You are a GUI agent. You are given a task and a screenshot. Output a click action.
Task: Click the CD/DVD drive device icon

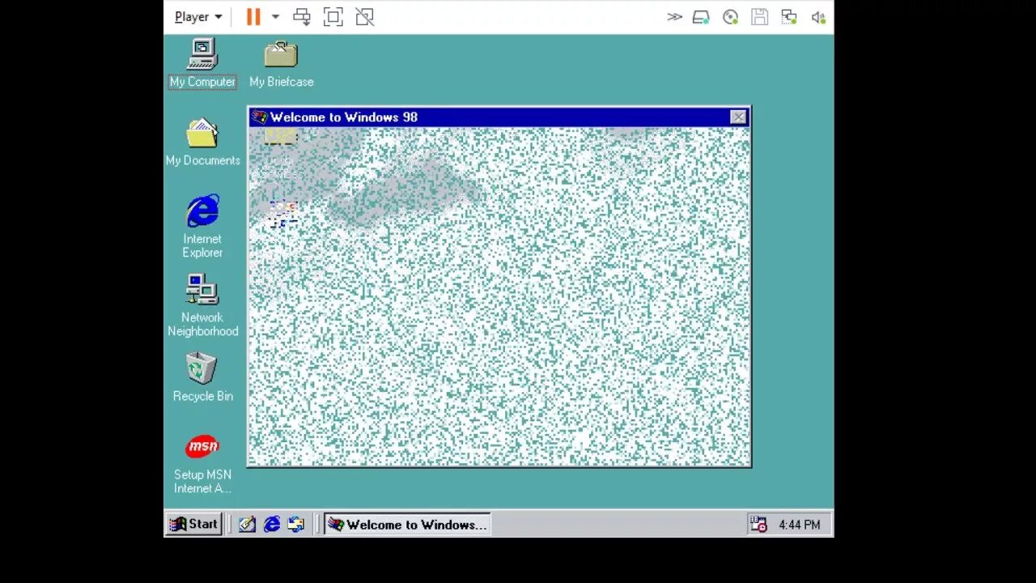pyautogui.click(x=731, y=17)
